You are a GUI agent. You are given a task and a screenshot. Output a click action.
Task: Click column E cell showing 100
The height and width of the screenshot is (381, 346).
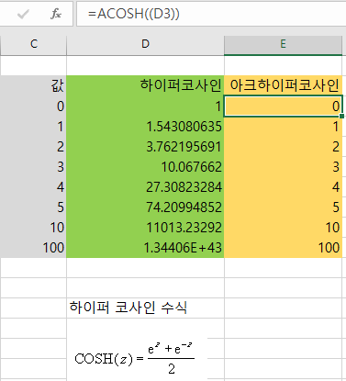click(283, 247)
